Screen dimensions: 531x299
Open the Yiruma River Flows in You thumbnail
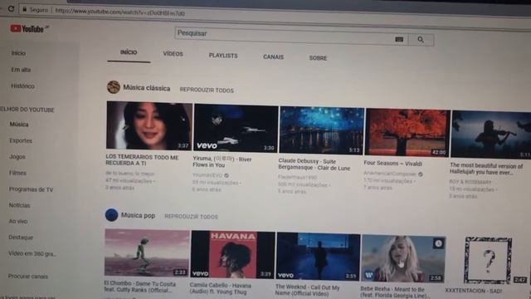click(x=236, y=128)
